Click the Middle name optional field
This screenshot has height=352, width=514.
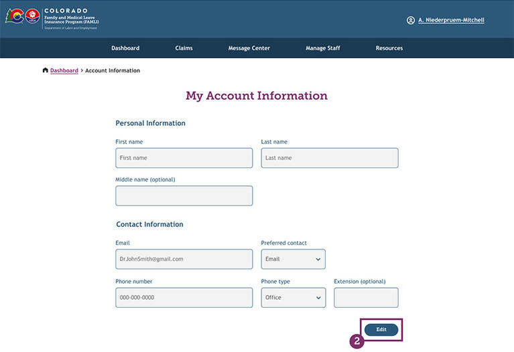[184, 196]
